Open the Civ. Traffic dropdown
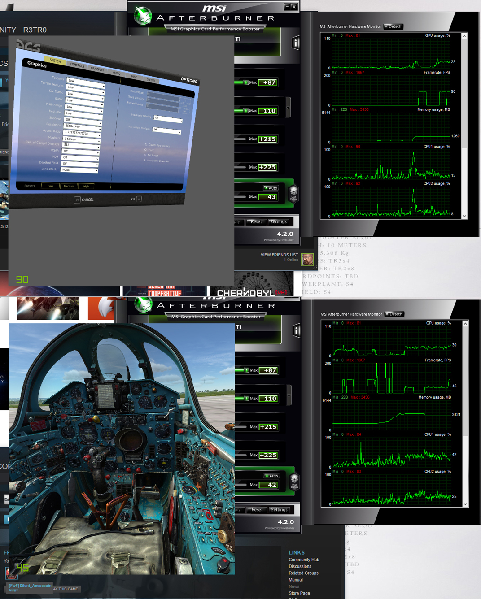Viewport: 481px width, 599px height. tap(84, 95)
